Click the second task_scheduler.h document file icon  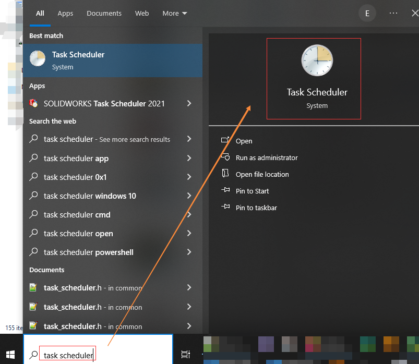click(x=33, y=307)
